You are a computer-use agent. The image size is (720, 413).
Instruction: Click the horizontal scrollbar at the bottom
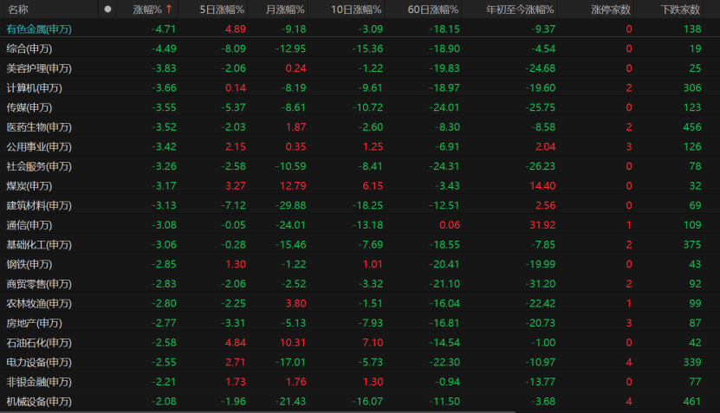tap(258, 411)
